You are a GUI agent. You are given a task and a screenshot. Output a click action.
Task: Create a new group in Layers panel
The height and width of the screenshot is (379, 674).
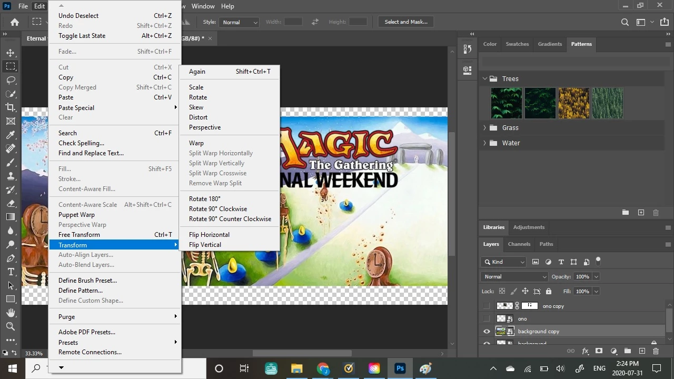click(627, 351)
